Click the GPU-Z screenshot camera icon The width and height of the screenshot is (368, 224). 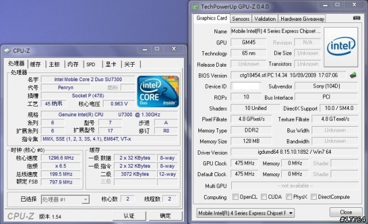(x=356, y=18)
